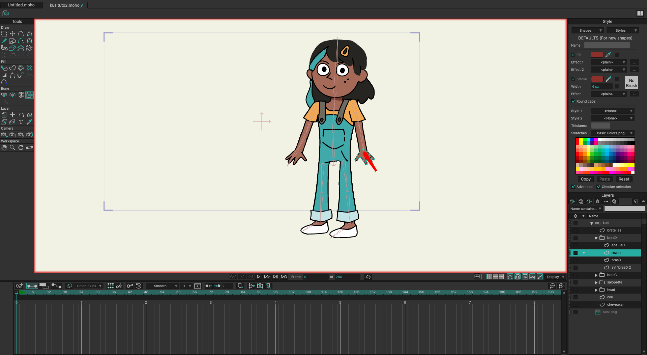Toggle the Stroke checkbox
The image size is (647, 355).
coord(574,79)
